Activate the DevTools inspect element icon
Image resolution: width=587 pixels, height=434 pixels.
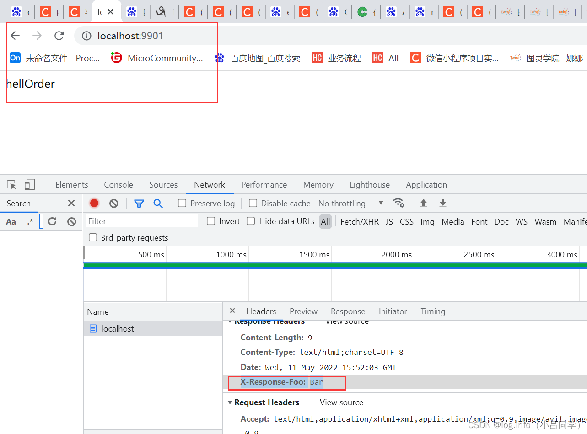[11, 185]
